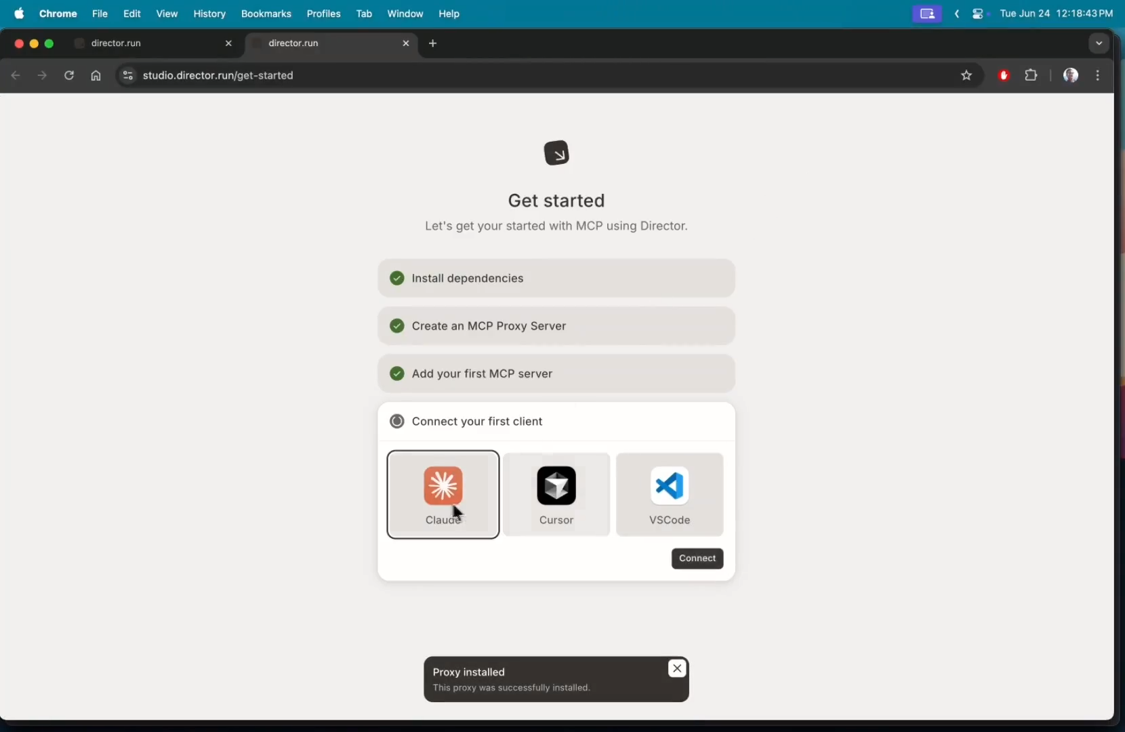
Task: Open the tab search dropdown arrow
Action: click(1099, 43)
